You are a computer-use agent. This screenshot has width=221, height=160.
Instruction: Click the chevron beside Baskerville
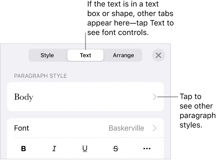click(155, 128)
